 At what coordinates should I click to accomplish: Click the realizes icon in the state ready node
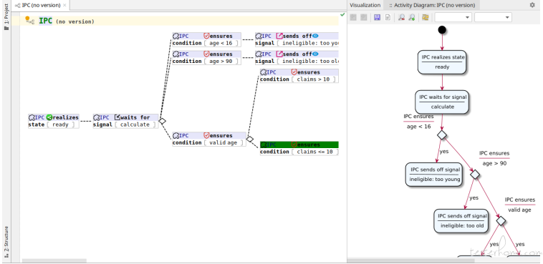point(49,117)
